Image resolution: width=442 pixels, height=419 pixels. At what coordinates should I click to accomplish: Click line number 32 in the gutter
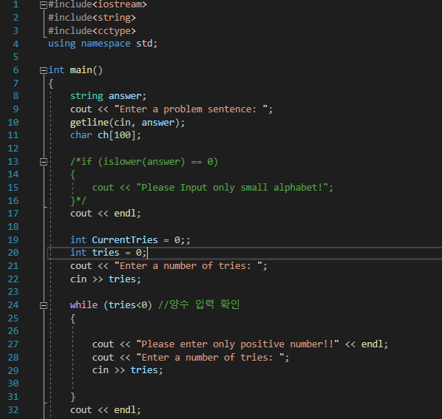[x=13, y=410]
